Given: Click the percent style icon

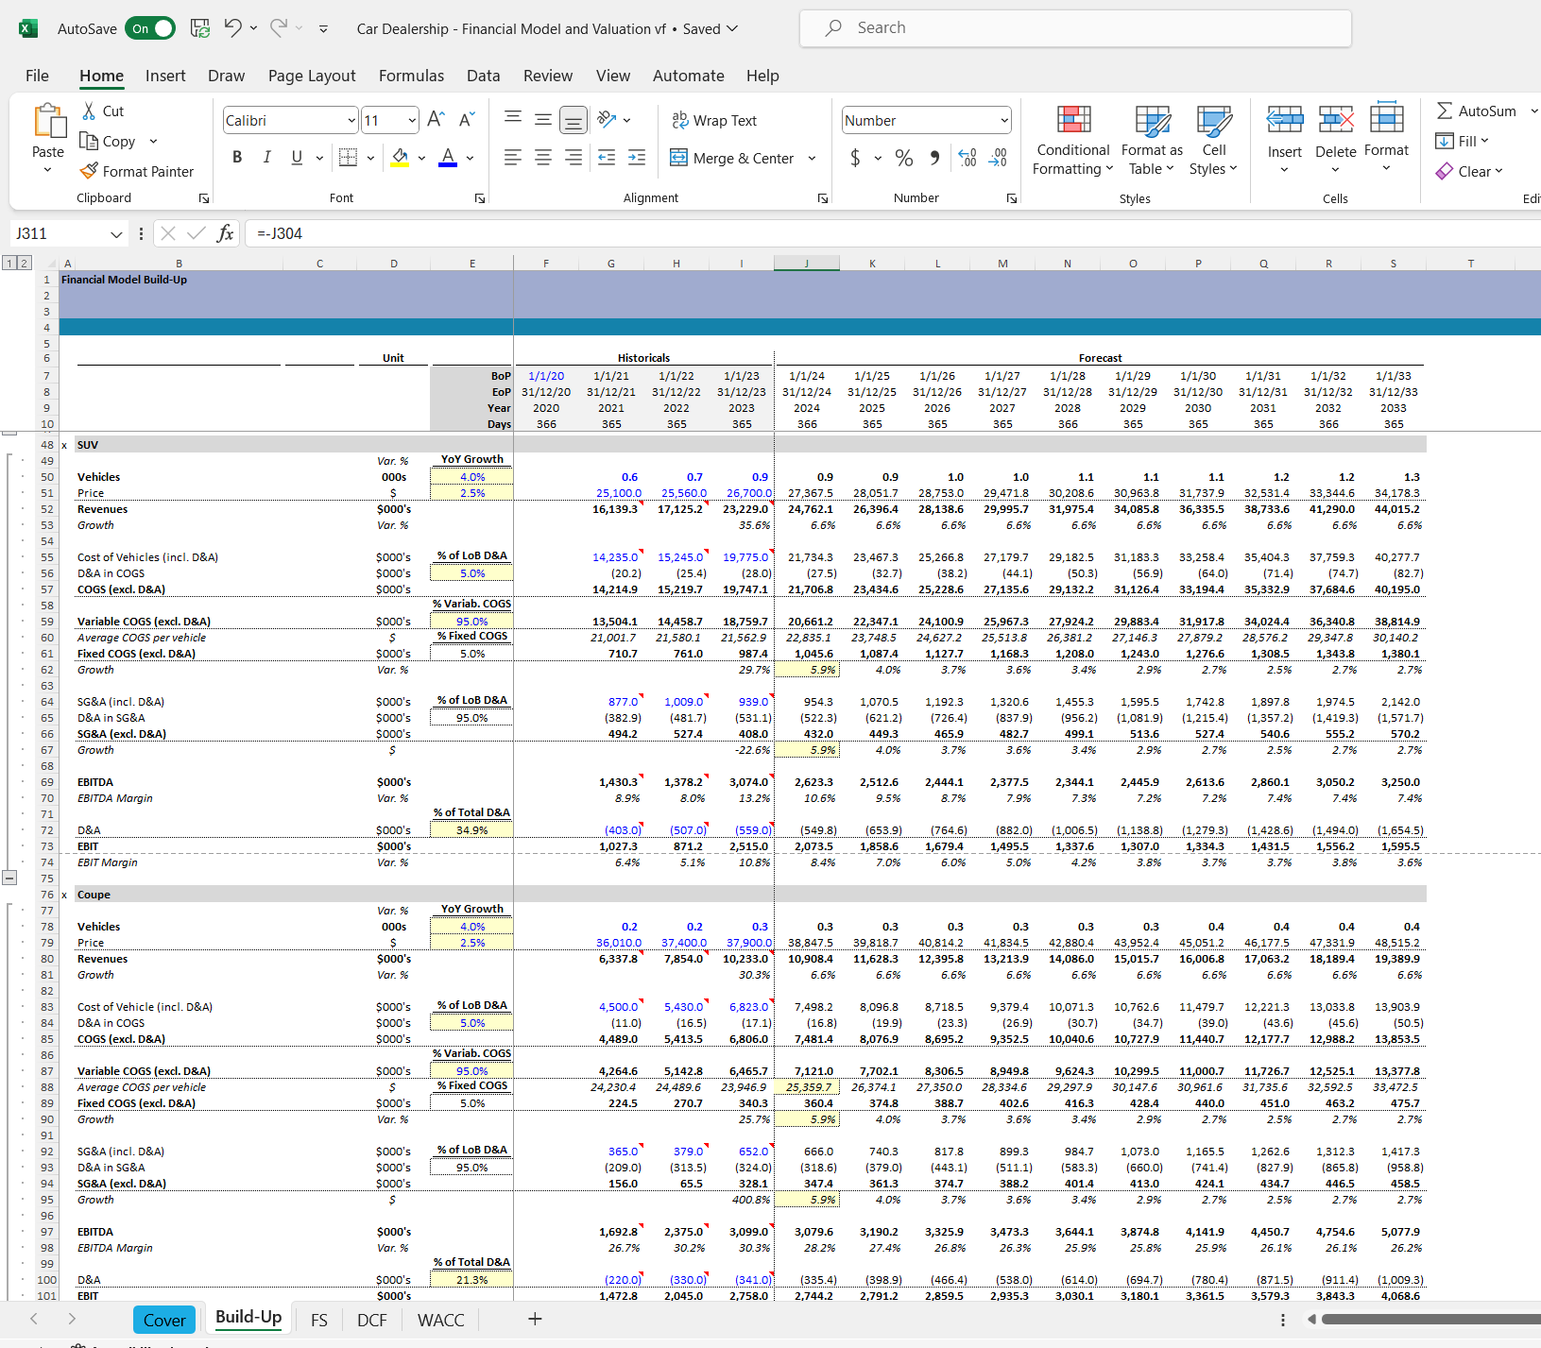Looking at the screenshot, I should (903, 158).
